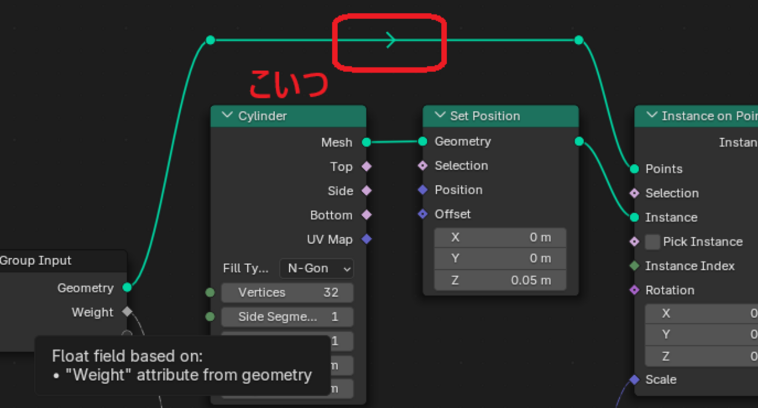Click the Group Input Geometry output socket
This screenshot has height=408, width=758.
coord(127,287)
